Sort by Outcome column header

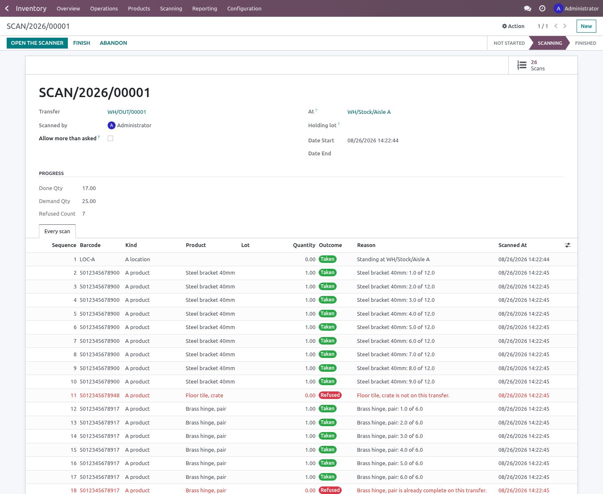(x=330, y=245)
